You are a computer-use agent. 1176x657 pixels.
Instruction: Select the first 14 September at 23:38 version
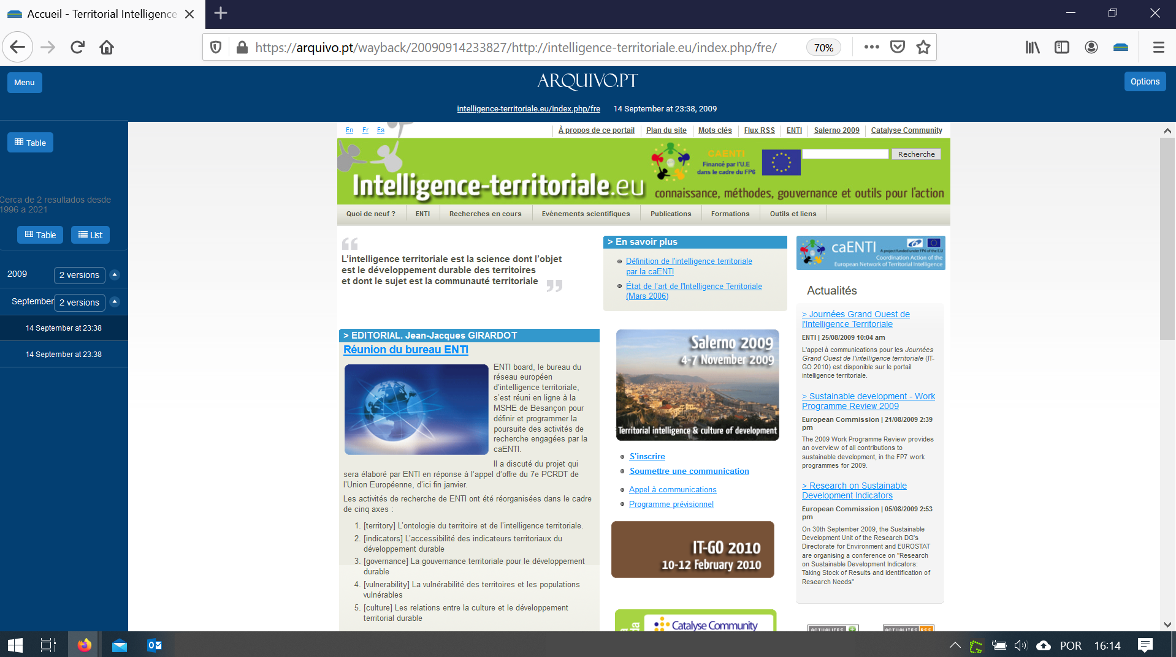tap(64, 328)
